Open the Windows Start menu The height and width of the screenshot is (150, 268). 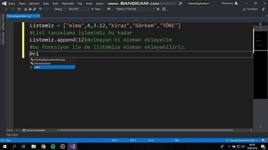5,146
